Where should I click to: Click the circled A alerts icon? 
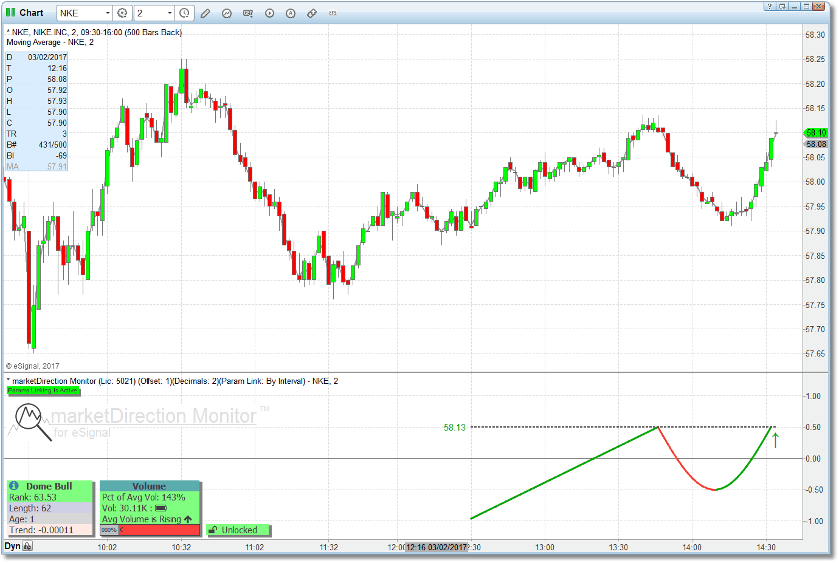[x=291, y=13]
